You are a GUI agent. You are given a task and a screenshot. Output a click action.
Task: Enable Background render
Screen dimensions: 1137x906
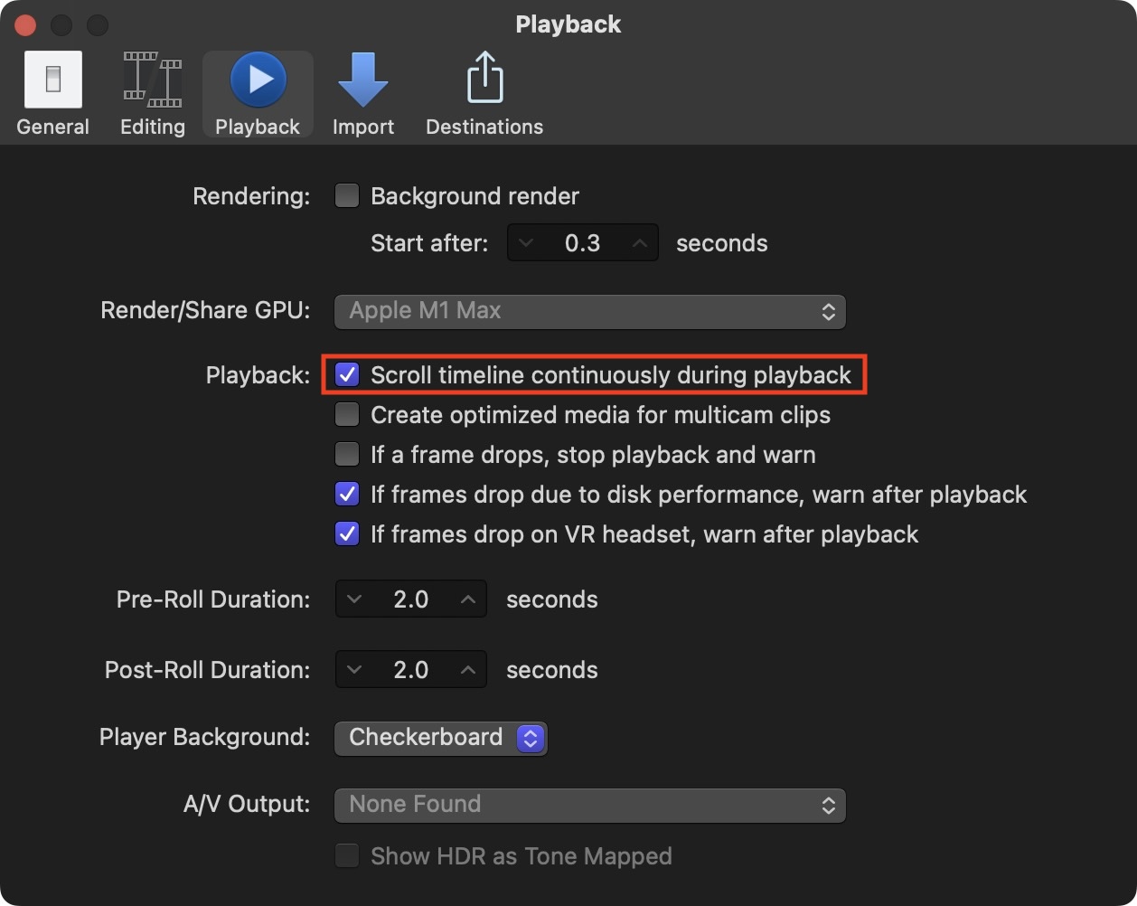pos(347,195)
